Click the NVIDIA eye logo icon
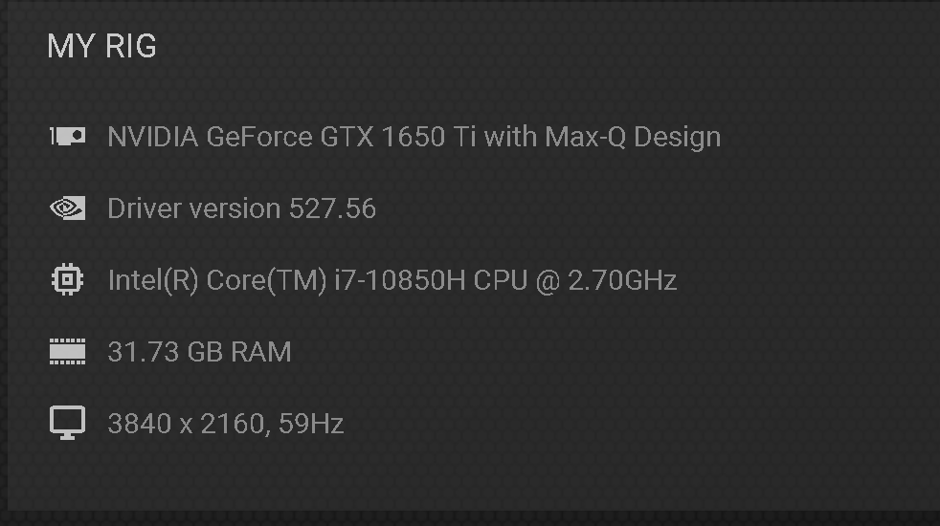The image size is (940, 526). coord(67,208)
